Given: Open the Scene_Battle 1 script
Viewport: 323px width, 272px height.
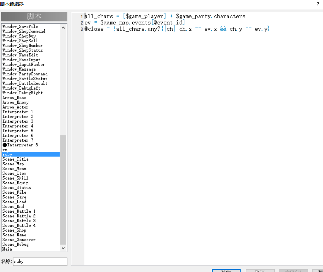Looking at the screenshot, I should 19,211.
